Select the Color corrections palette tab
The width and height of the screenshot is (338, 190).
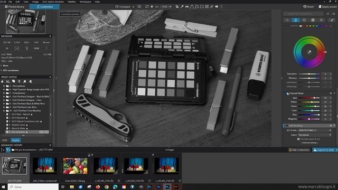click(x=296, y=20)
